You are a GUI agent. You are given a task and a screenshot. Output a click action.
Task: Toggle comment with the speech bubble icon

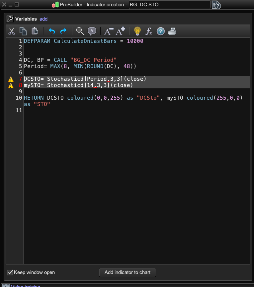[x=92, y=32]
